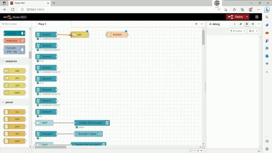
Task: Go back in browser
Action: tap(5, 9)
